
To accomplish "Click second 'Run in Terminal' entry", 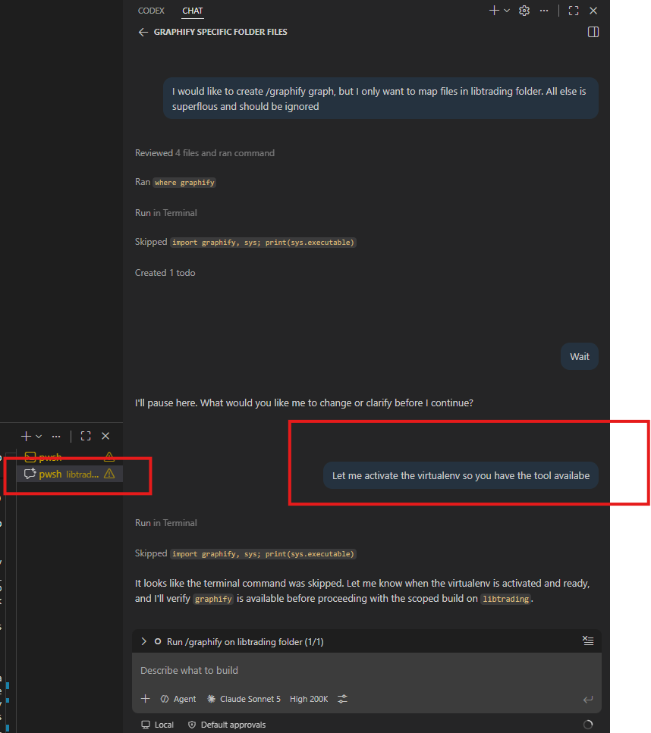I will (165, 522).
